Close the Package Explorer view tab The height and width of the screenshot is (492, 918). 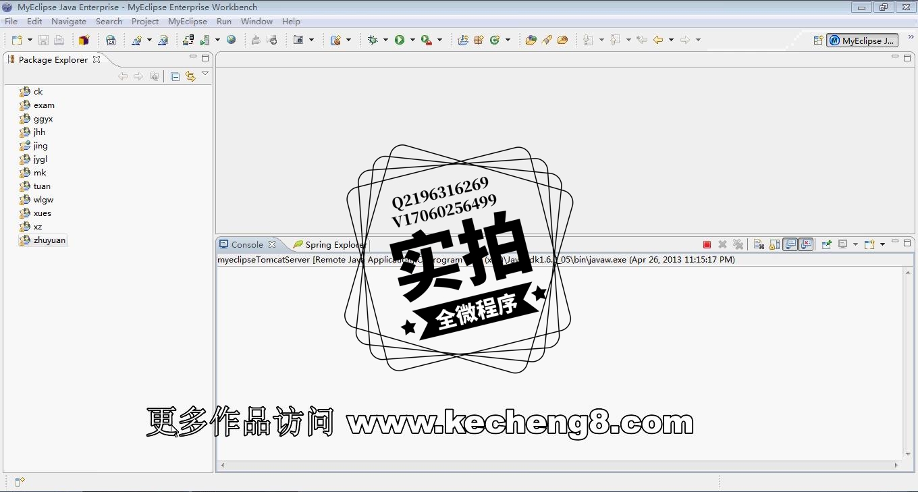[x=97, y=59]
